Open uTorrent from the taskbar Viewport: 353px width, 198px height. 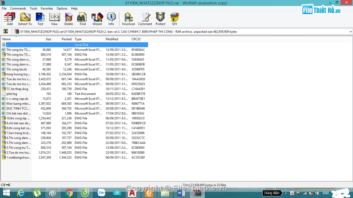click(37, 193)
